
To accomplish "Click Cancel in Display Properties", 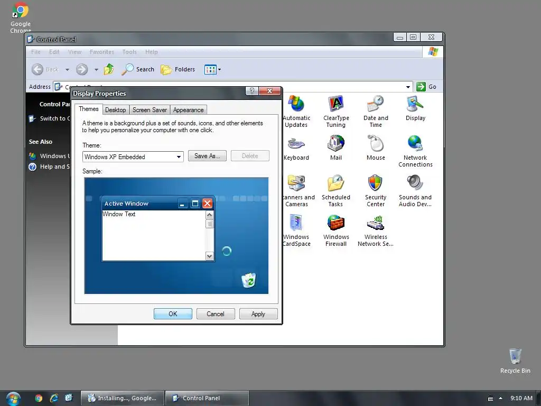I will click(x=216, y=314).
